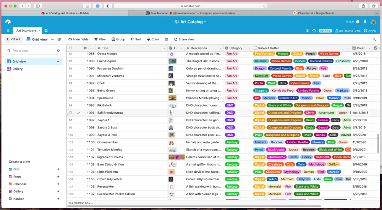Open the base history clock icon

(x=314, y=30)
